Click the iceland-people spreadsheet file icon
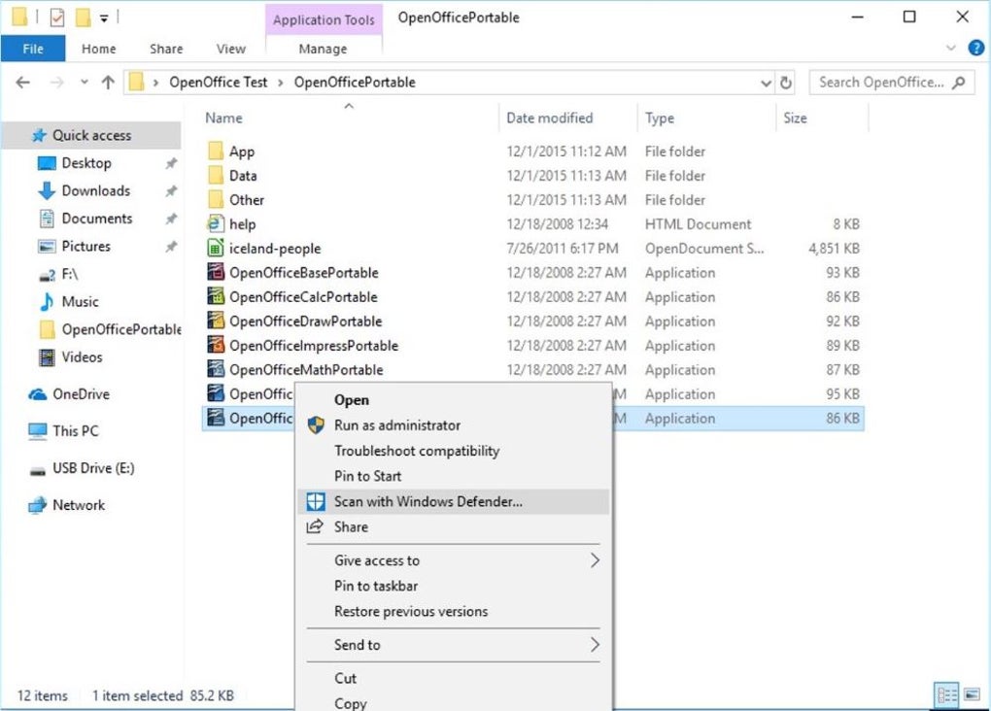This screenshot has width=991, height=711. [x=216, y=248]
